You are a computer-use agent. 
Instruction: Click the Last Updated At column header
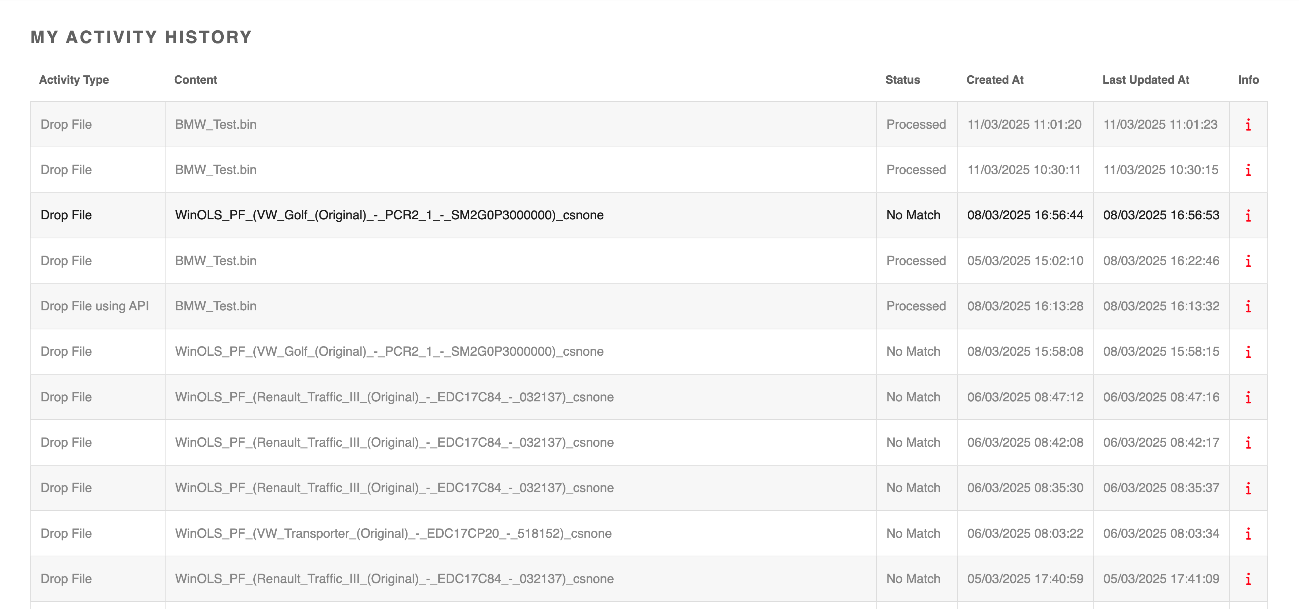pos(1146,80)
